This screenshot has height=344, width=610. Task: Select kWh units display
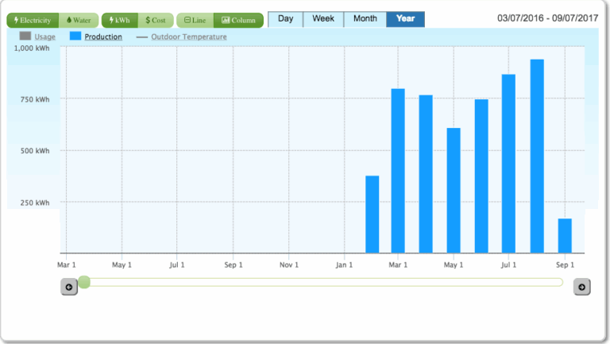pyautogui.click(x=120, y=20)
